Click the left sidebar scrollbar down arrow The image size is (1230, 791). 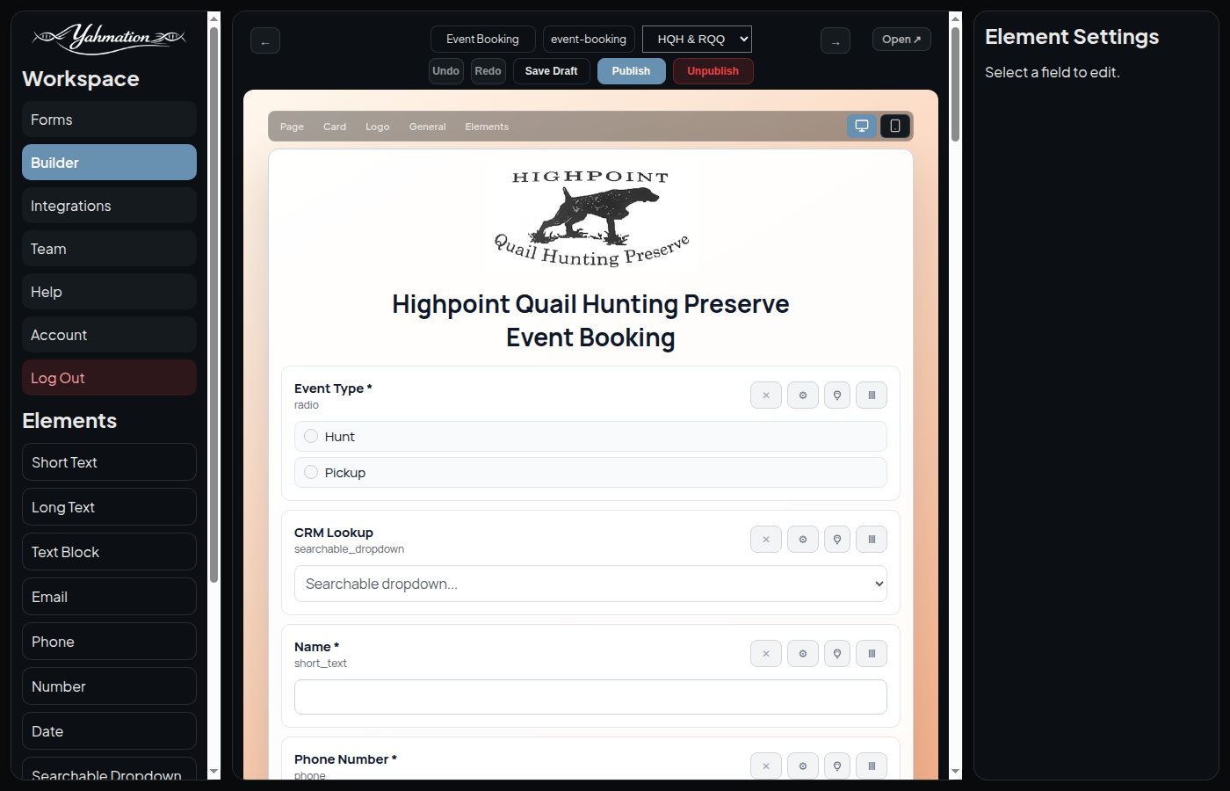tap(214, 772)
